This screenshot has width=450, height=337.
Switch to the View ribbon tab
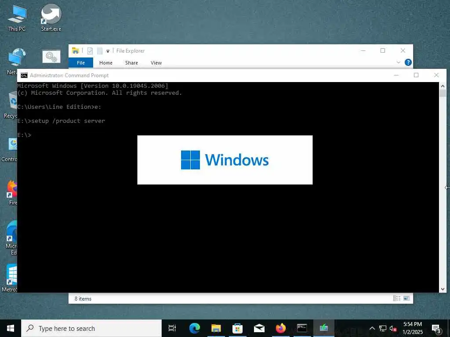tap(156, 63)
